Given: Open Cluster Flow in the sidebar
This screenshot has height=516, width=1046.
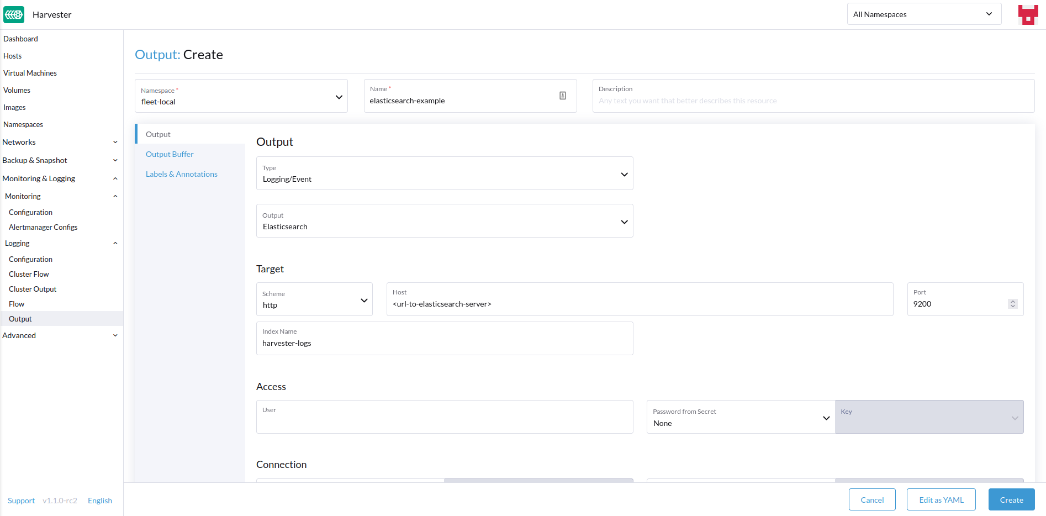Looking at the screenshot, I should click(29, 274).
